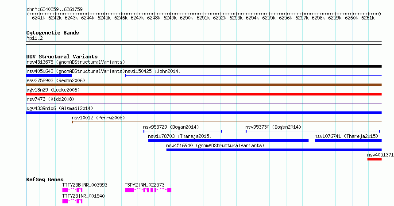Viewport: 394px width, 206px height.
Task: Click the blue dgv4339n106 variant bar
Action: pyautogui.click(x=204, y=113)
